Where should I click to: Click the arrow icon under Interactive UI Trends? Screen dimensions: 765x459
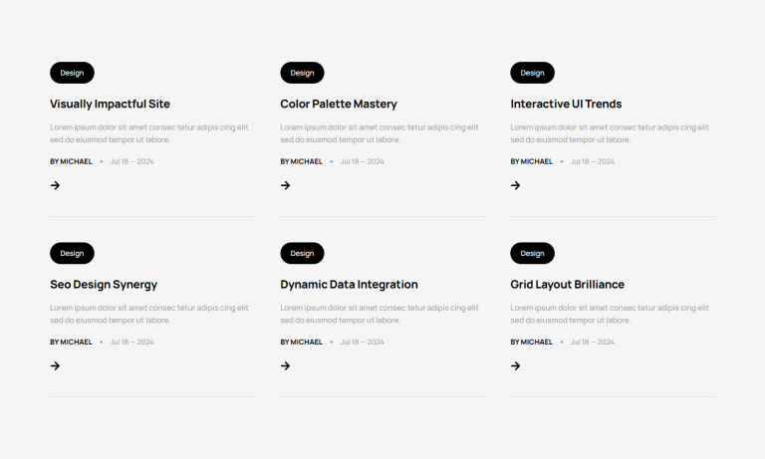515,185
